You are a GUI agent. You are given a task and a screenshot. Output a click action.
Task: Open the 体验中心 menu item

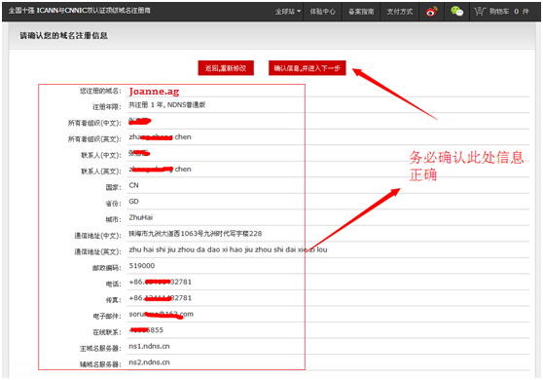[x=322, y=12]
